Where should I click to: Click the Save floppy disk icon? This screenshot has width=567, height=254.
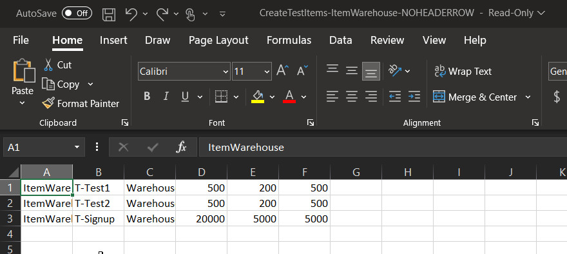(x=109, y=14)
